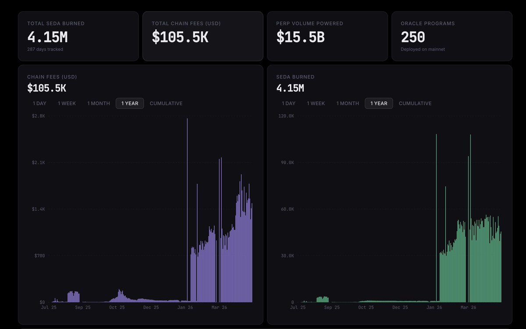This screenshot has height=329, width=526.
Task: Click the Total Chain Fees $105.5K card value
Action: coord(180,37)
